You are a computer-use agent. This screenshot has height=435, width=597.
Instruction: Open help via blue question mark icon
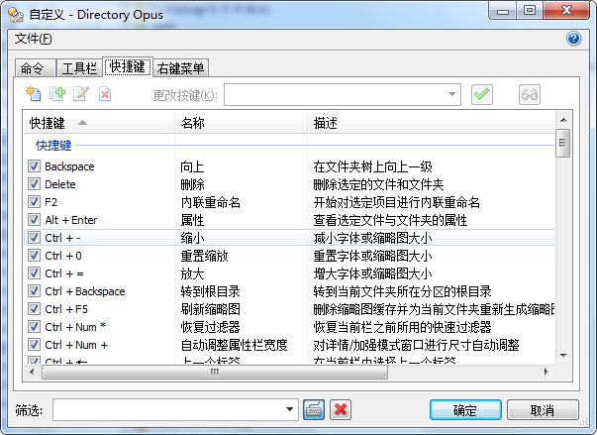pyautogui.click(x=573, y=39)
